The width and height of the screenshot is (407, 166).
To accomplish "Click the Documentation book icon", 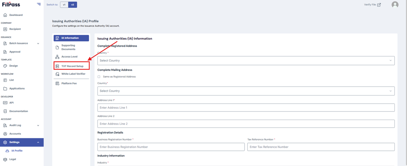I will pyautogui.click(x=5, y=111).
